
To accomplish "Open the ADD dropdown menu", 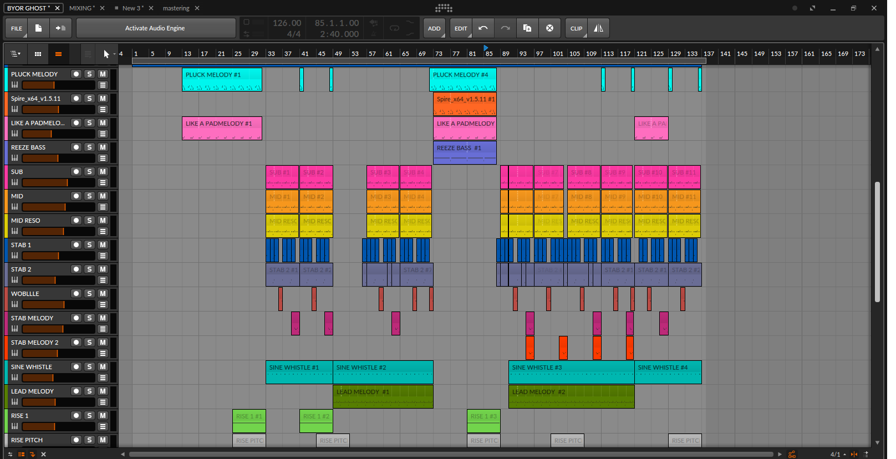I will (434, 28).
